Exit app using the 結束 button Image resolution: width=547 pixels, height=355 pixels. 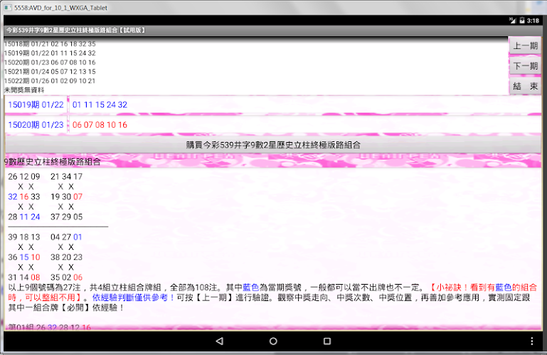(525, 86)
